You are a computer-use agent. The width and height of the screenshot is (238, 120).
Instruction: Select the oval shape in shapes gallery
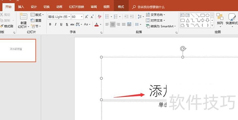point(207,15)
